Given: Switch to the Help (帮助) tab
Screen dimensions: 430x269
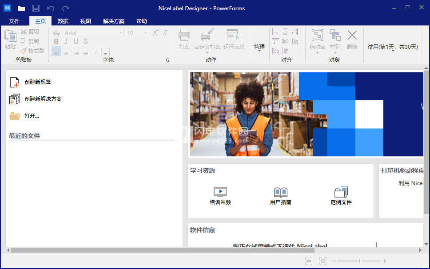Looking at the screenshot, I should pos(142,21).
